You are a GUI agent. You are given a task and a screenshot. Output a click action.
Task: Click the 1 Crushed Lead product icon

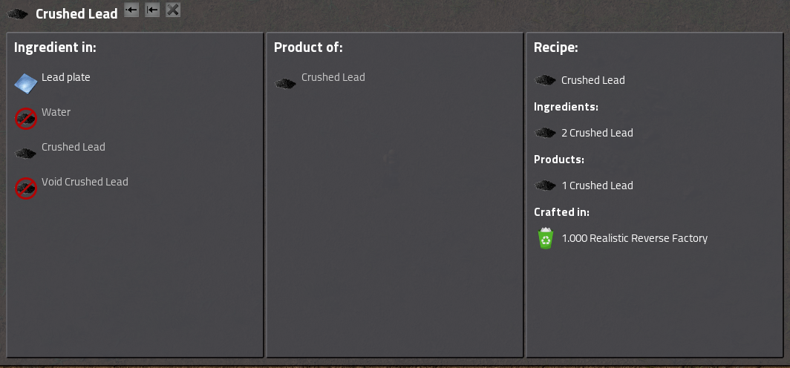[x=546, y=185]
